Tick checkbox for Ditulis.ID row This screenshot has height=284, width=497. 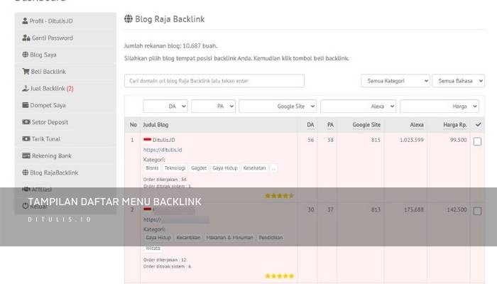[x=477, y=141]
